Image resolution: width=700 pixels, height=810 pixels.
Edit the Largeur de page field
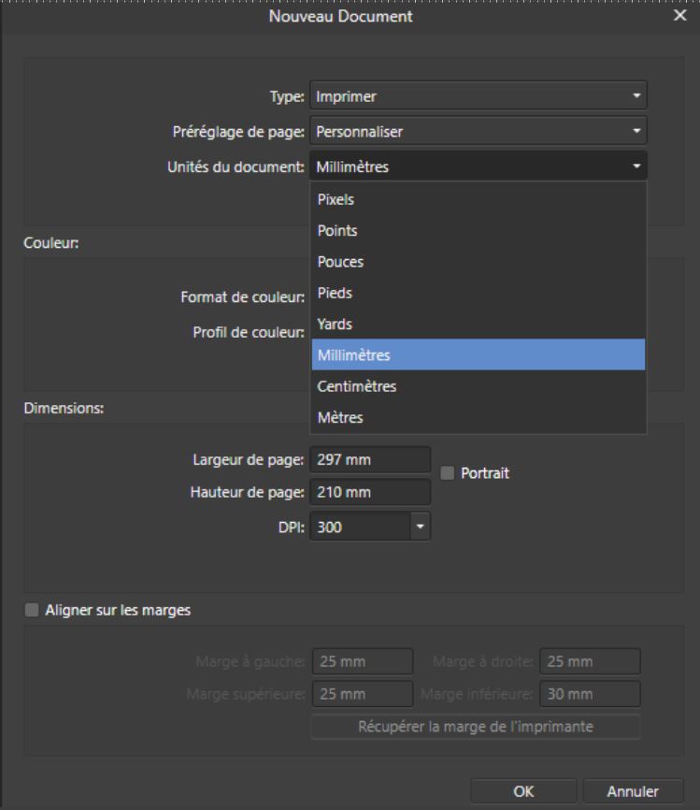(370, 460)
